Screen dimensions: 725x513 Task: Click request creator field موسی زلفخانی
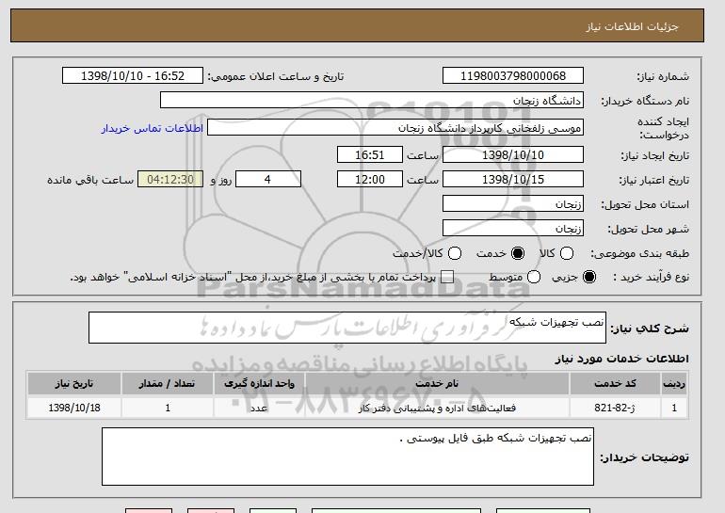coord(395,128)
